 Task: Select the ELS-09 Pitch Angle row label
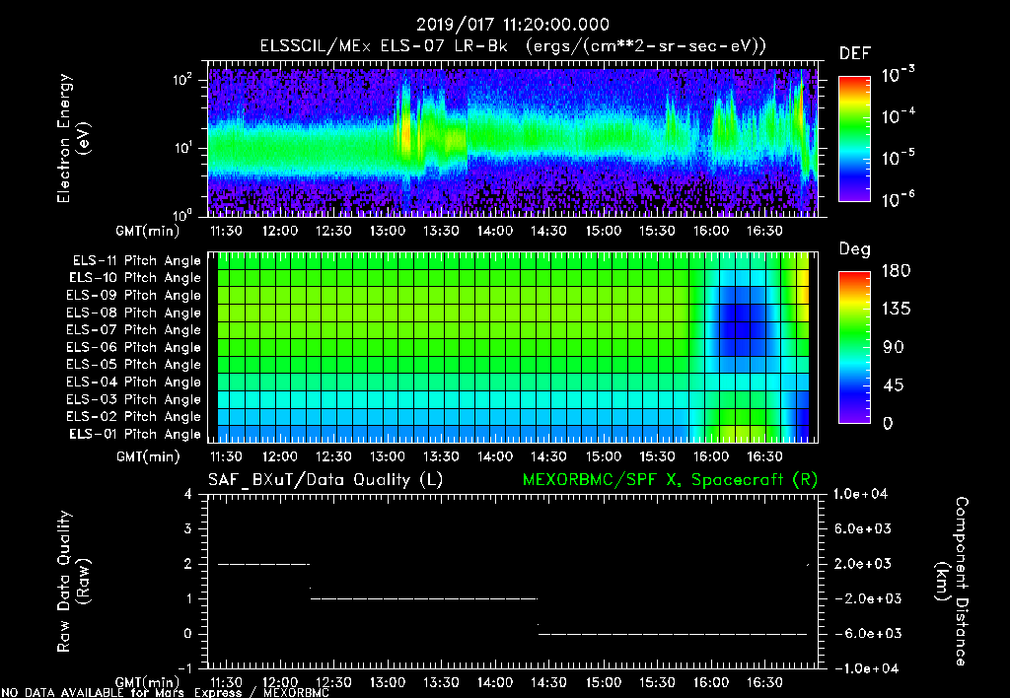[x=134, y=296]
